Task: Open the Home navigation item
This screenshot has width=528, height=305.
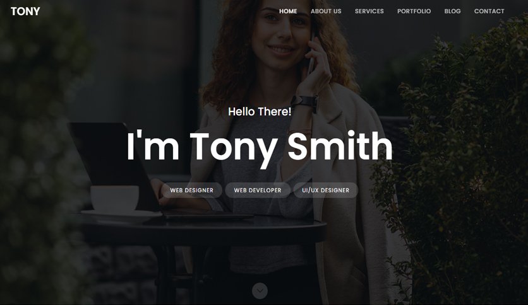Action: [288, 11]
